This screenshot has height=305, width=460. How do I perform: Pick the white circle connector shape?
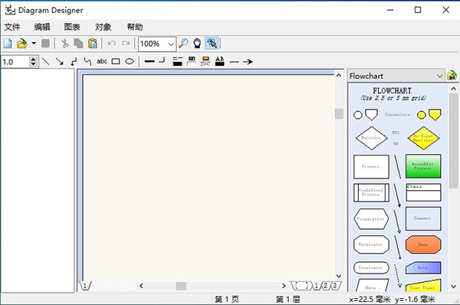[358, 115]
